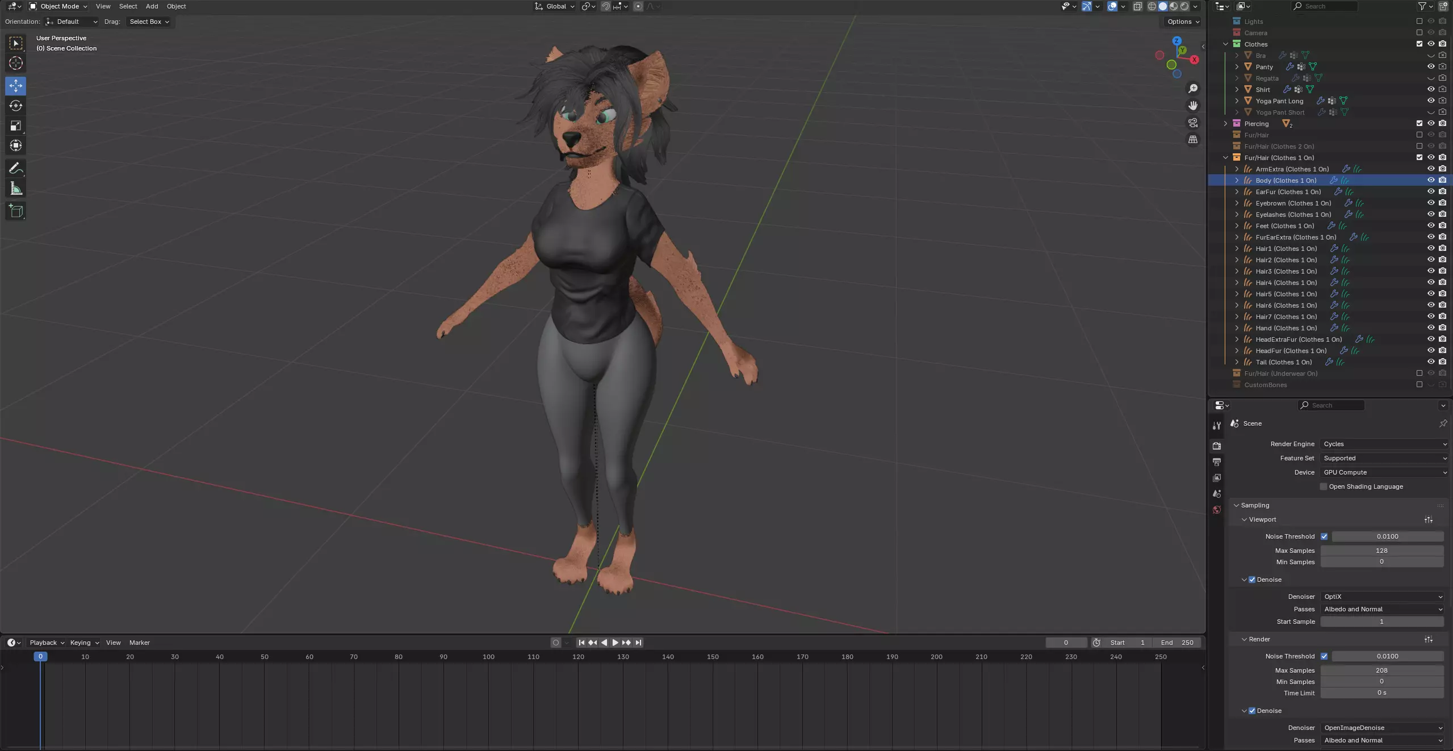Play the animation forward
This screenshot has width=1453, height=751.
[615, 643]
